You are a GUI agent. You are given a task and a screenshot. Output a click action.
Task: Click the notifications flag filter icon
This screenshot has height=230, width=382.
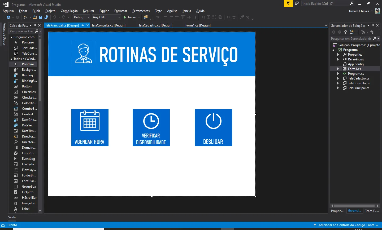(288, 3)
